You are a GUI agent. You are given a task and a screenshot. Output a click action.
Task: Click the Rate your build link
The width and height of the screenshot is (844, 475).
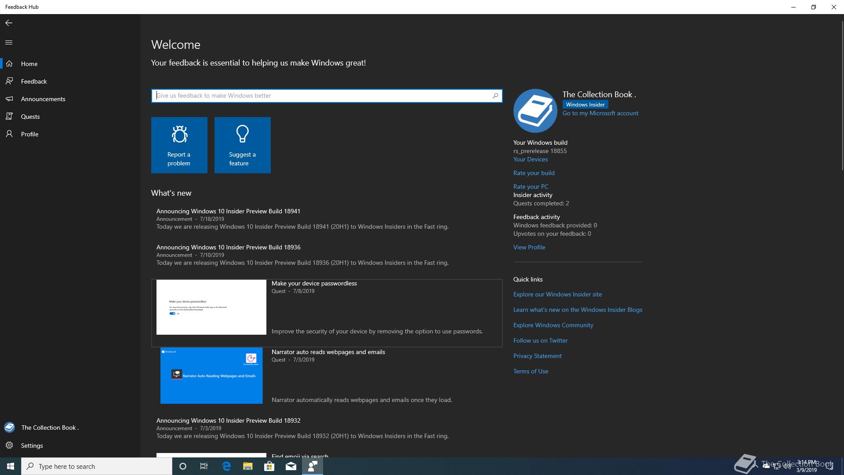534,173
